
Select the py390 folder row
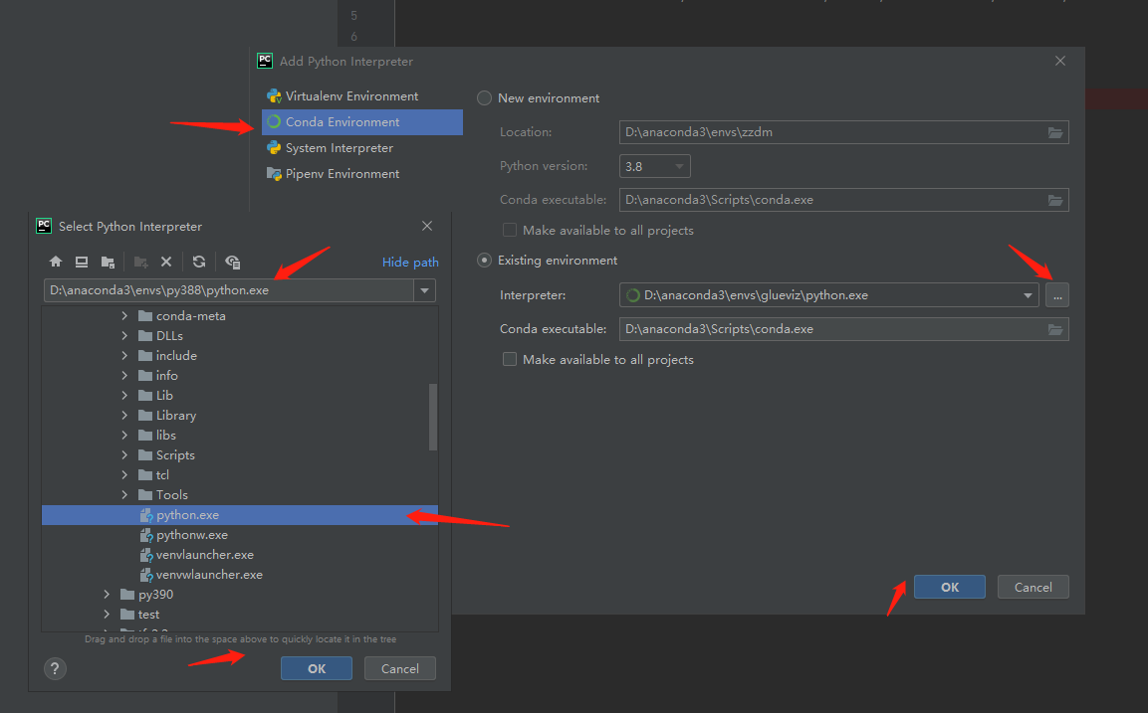point(240,595)
